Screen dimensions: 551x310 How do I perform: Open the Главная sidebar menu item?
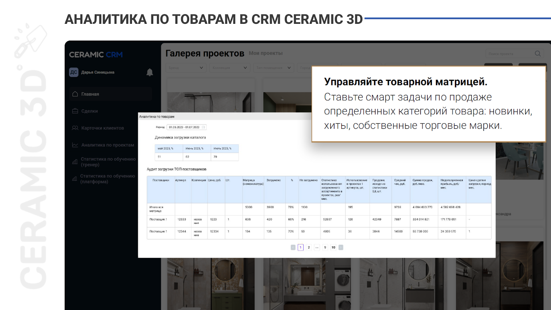coord(111,94)
